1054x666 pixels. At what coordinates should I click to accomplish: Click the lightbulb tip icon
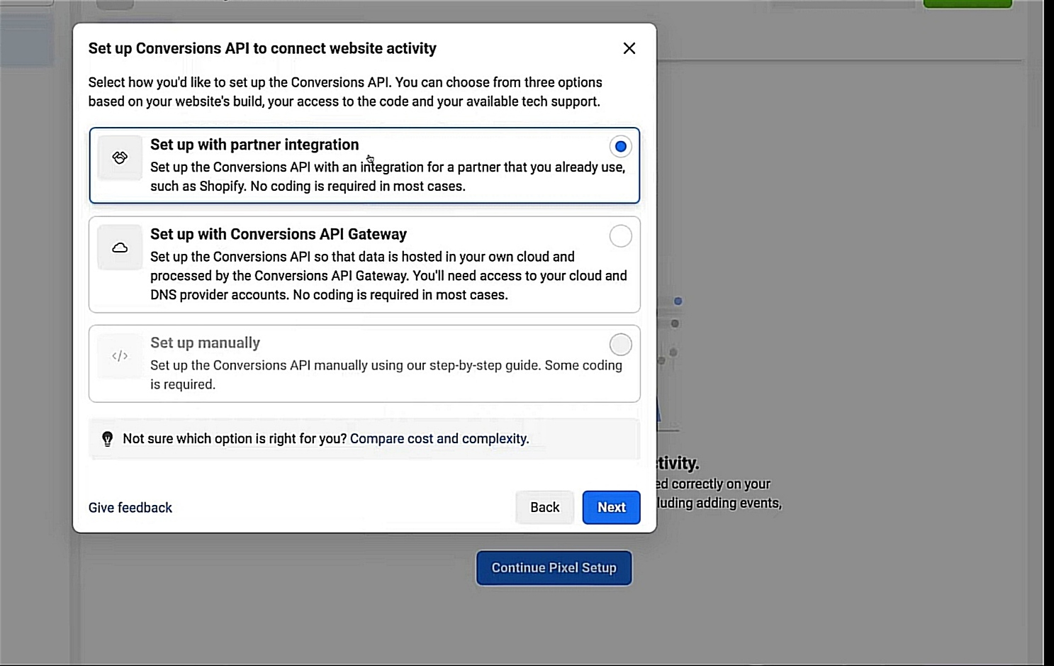click(108, 439)
